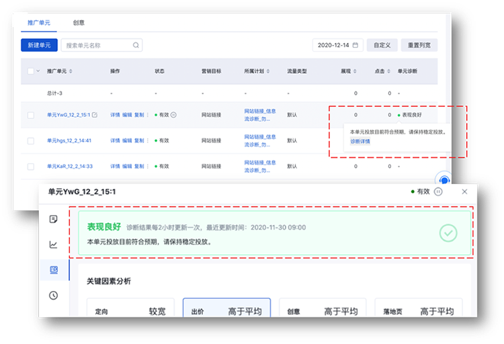Select checkbox for 单元hgs_12_2_14:41 row

(30, 141)
